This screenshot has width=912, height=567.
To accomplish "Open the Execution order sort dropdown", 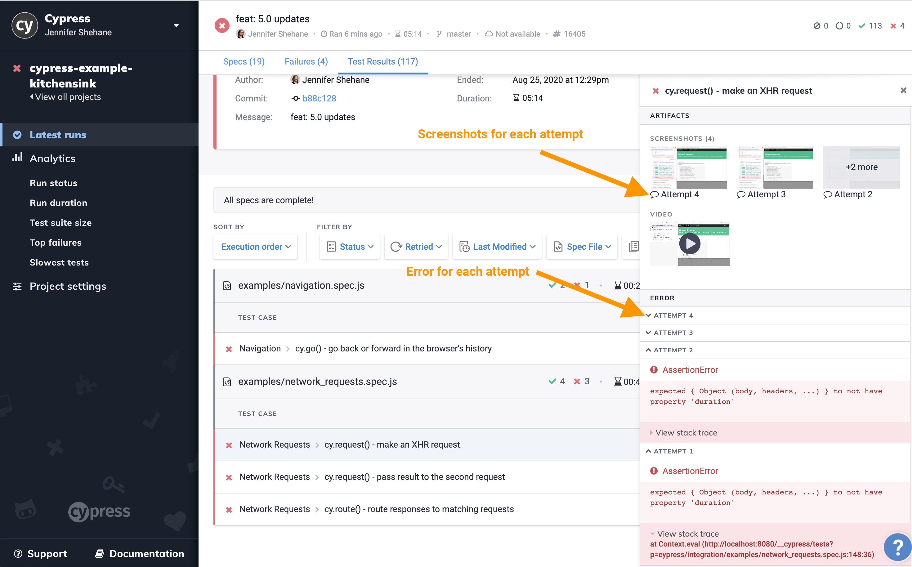I will 256,246.
